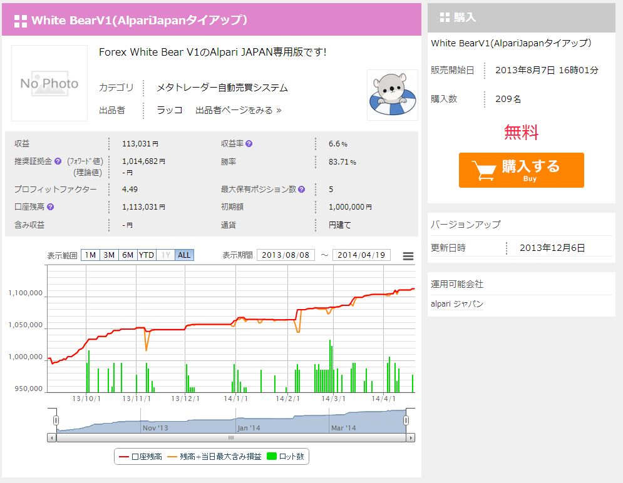The image size is (623, 483).
Task: Toggle the 口座残高 legend series
Action: [x=141, y=456]
